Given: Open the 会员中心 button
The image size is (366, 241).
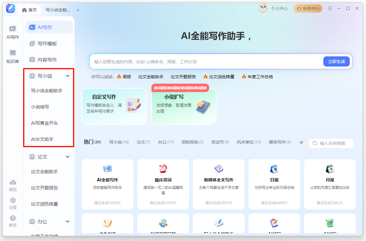Looking at the screenshot, I should point(308,8).
